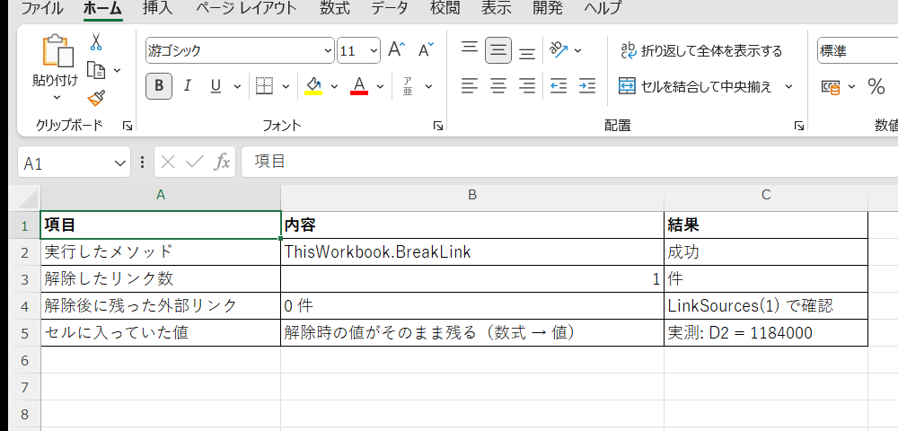Toggle Bold formatting
This screenshot has width=898, height=431.
point(159,86)
